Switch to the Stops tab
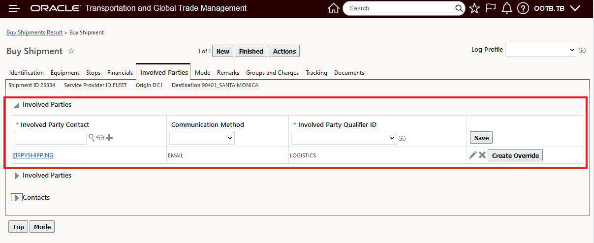 coord(93,73)
